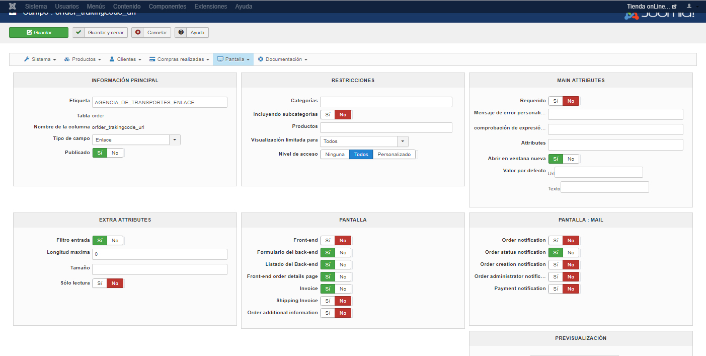Click Mensaje de error personalizado field
Image resolution: width=706 pixels, height=356 pixels.
click(x=616, y=114)
